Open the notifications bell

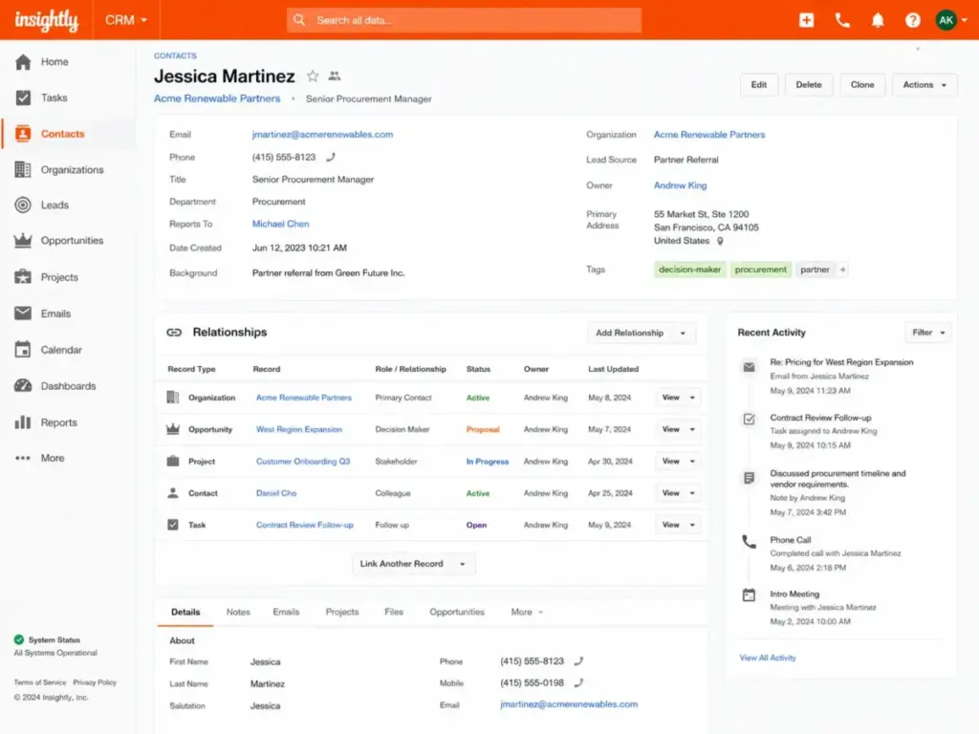pos(878,20)
